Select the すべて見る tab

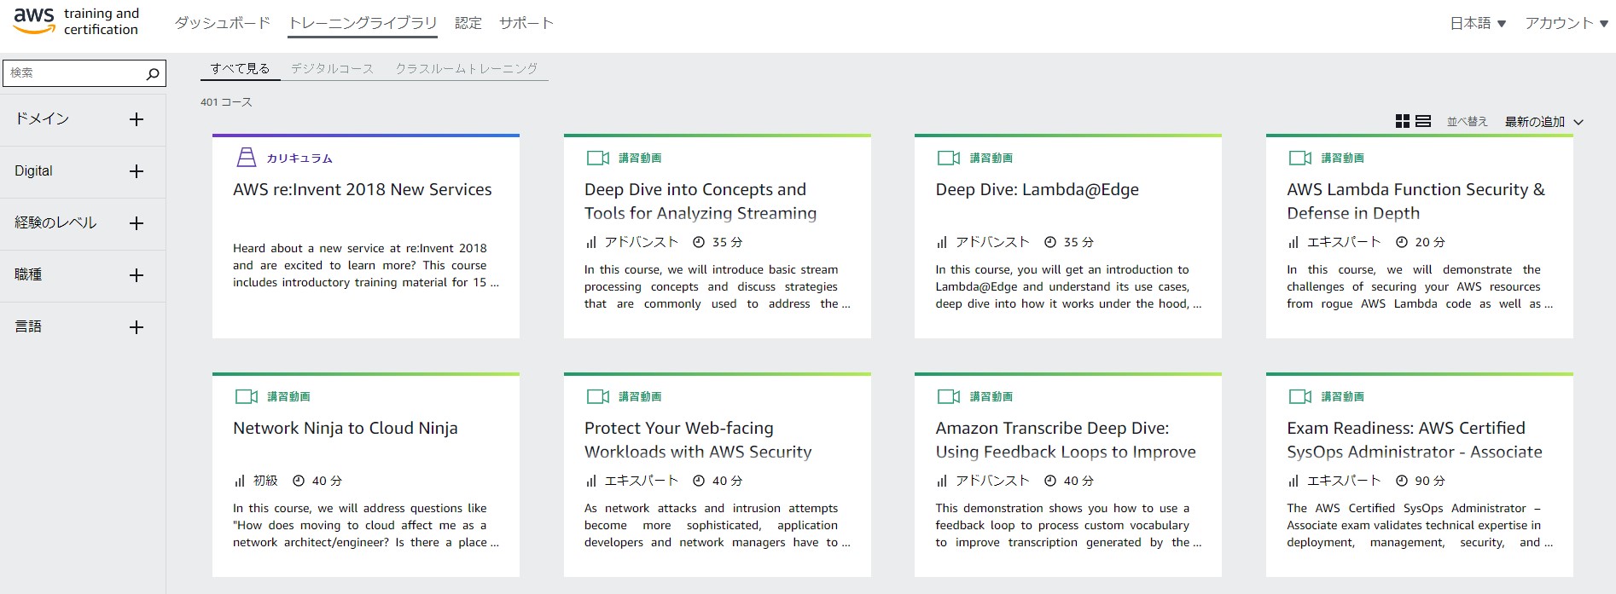pos(240,68)
